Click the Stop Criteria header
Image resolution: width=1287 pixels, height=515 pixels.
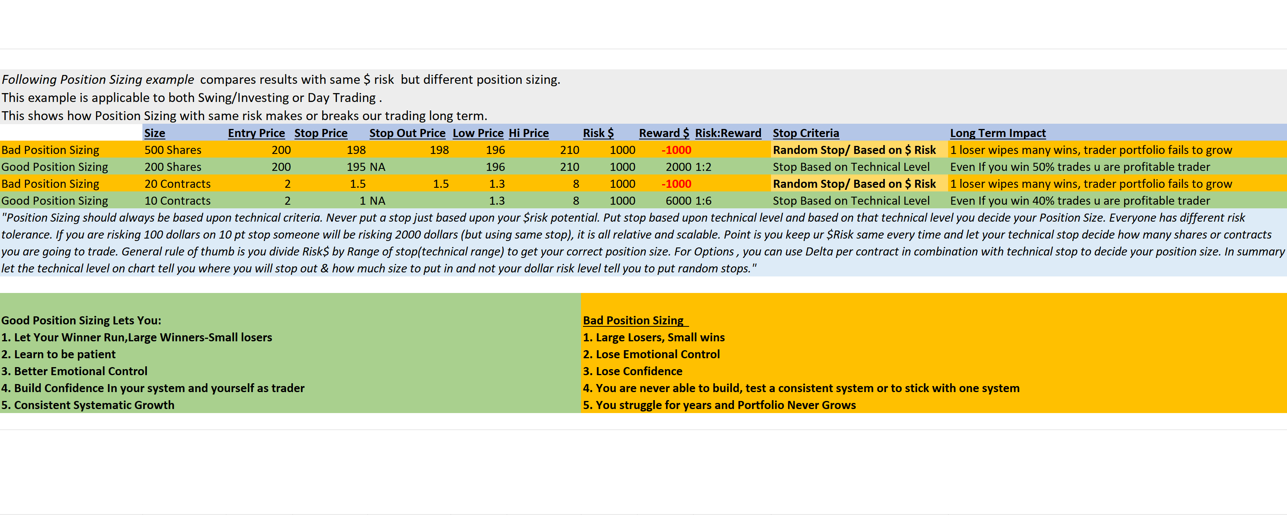(805, 133)
